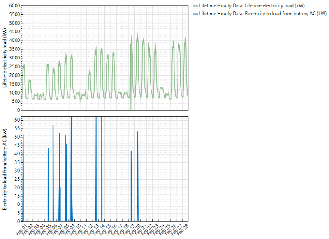Click the blue battery bar at Feb 01

coord(23,180)
